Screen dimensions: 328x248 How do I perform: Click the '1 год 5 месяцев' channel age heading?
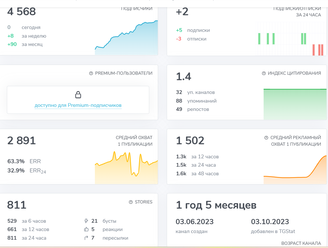216,205
